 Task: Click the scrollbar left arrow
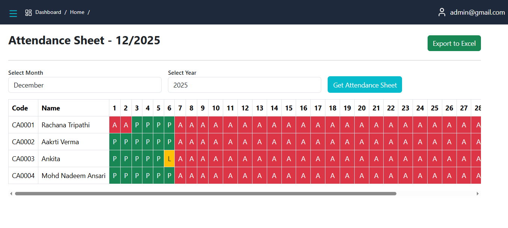pos(11,194)
